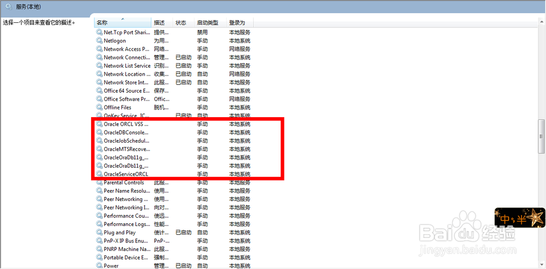Click the Oracle ORCL VSS ... service icon

[x=99, y=124]
